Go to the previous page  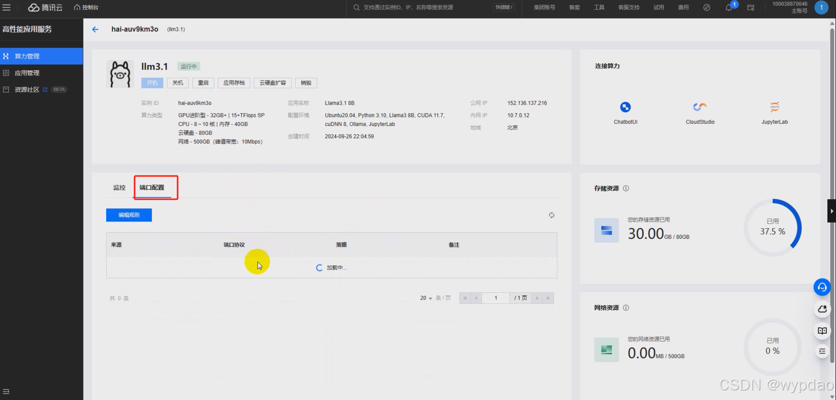(x=476, y=298)
